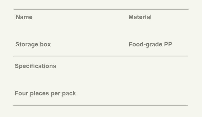Select the Material column header
The height and width of the screenshot is (117, 202).
(x=140, y=17)
